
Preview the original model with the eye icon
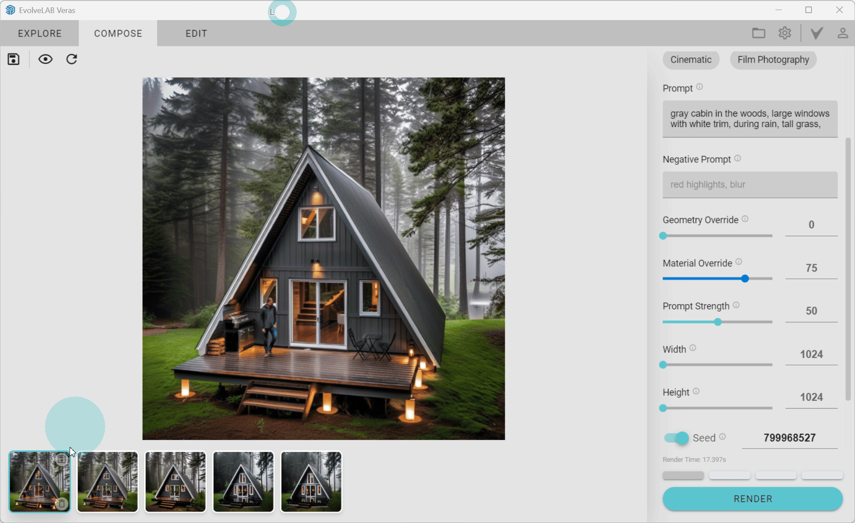point(45,59)
